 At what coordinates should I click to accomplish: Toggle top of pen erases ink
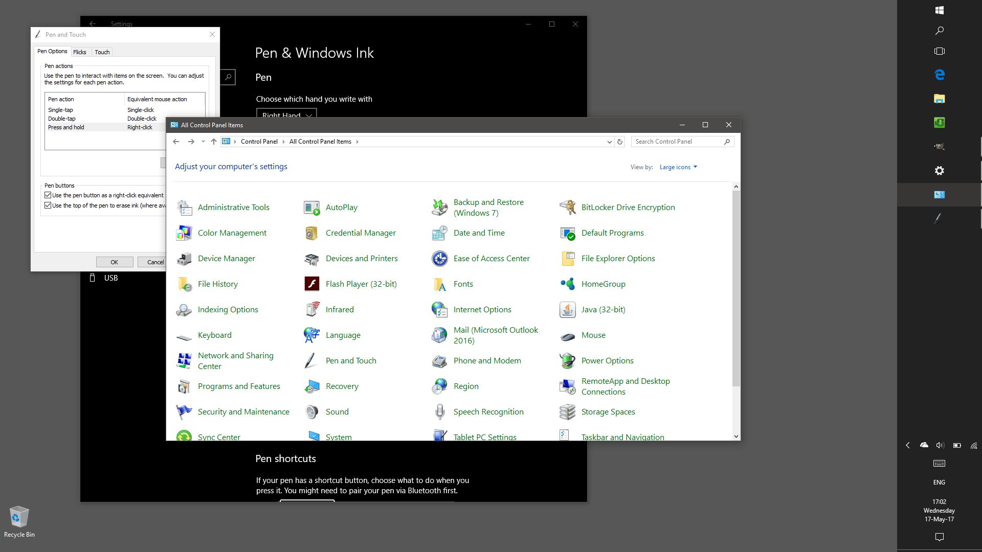pyautogui.click(x=48, y=205)
